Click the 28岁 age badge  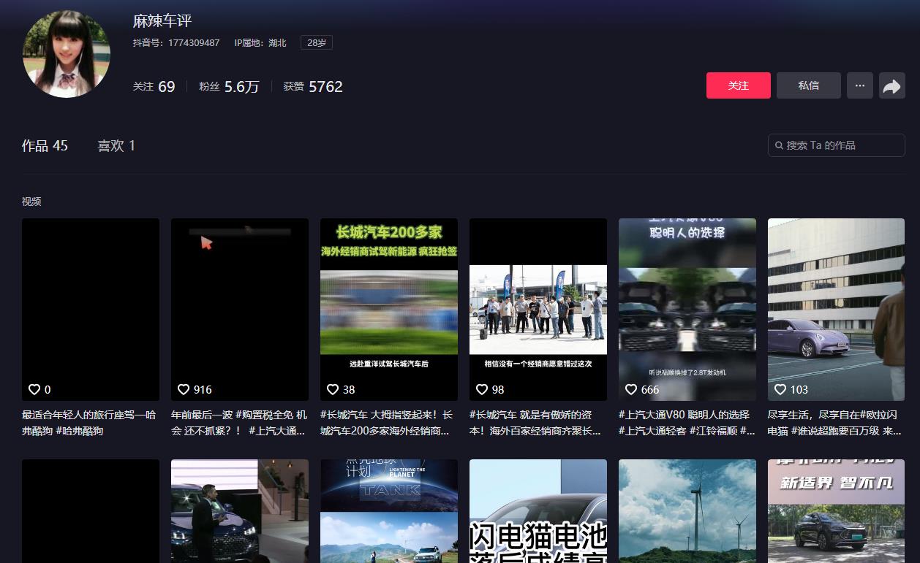tap(317, 42)
